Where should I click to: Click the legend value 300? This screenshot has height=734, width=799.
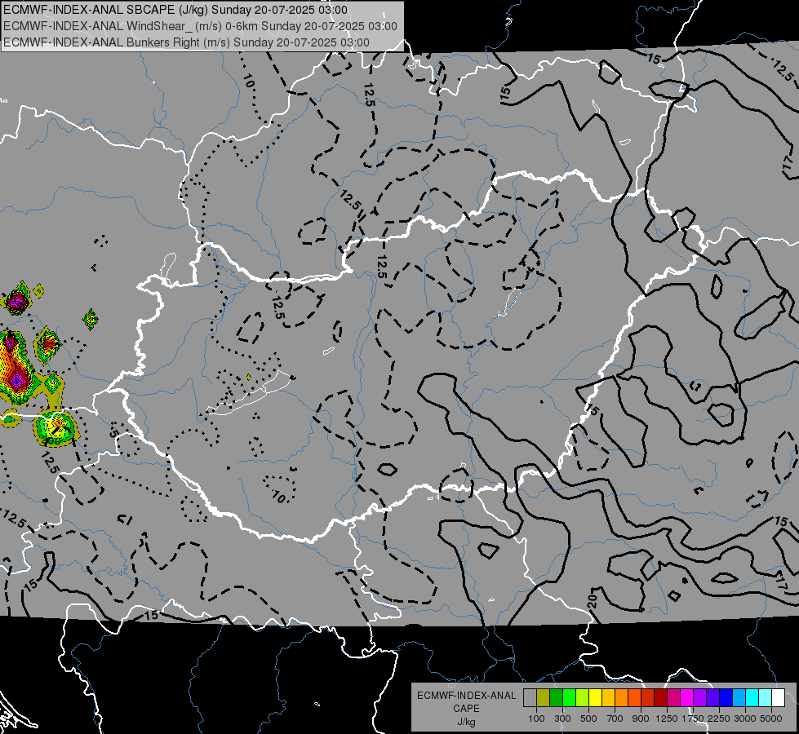pos(562,719)
